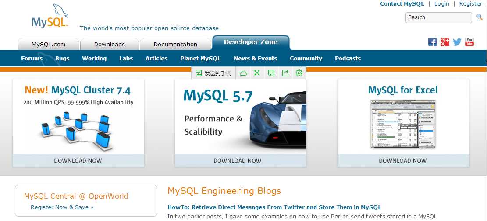Click into the Search input field
Screen dimensions: 487x221
pos(438,17)
